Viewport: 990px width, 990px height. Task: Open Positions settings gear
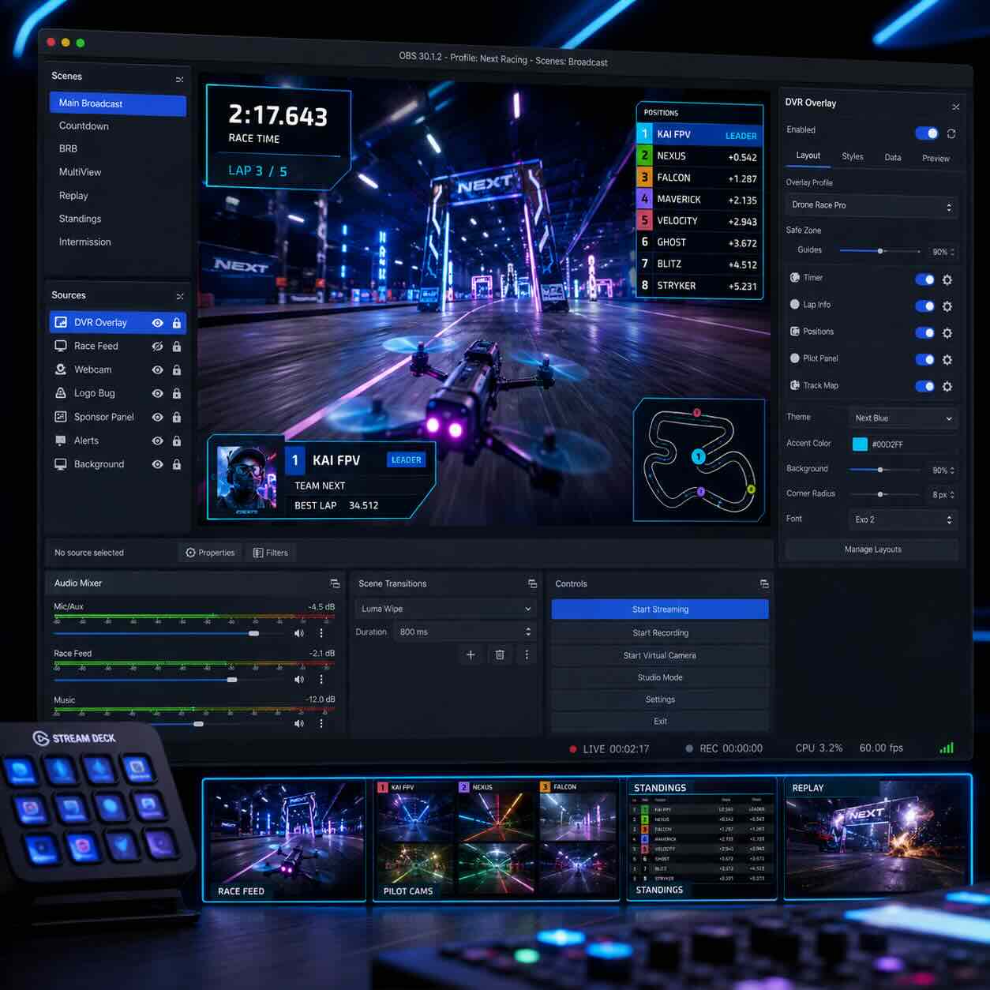tap(947, 333)
